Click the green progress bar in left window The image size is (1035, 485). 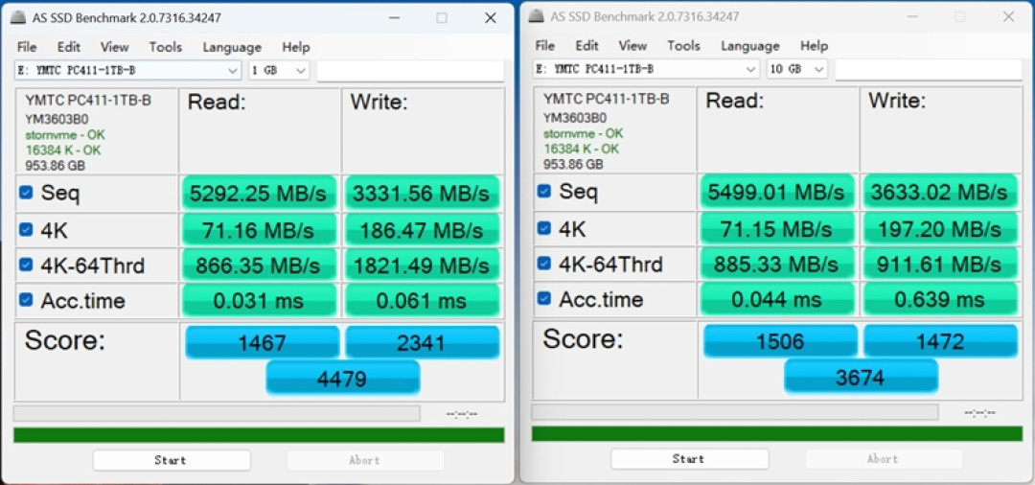pyautogui.click(x=259, y=435)
